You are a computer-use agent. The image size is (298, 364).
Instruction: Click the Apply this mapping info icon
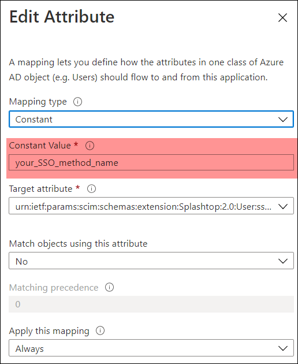coord(100,330)
